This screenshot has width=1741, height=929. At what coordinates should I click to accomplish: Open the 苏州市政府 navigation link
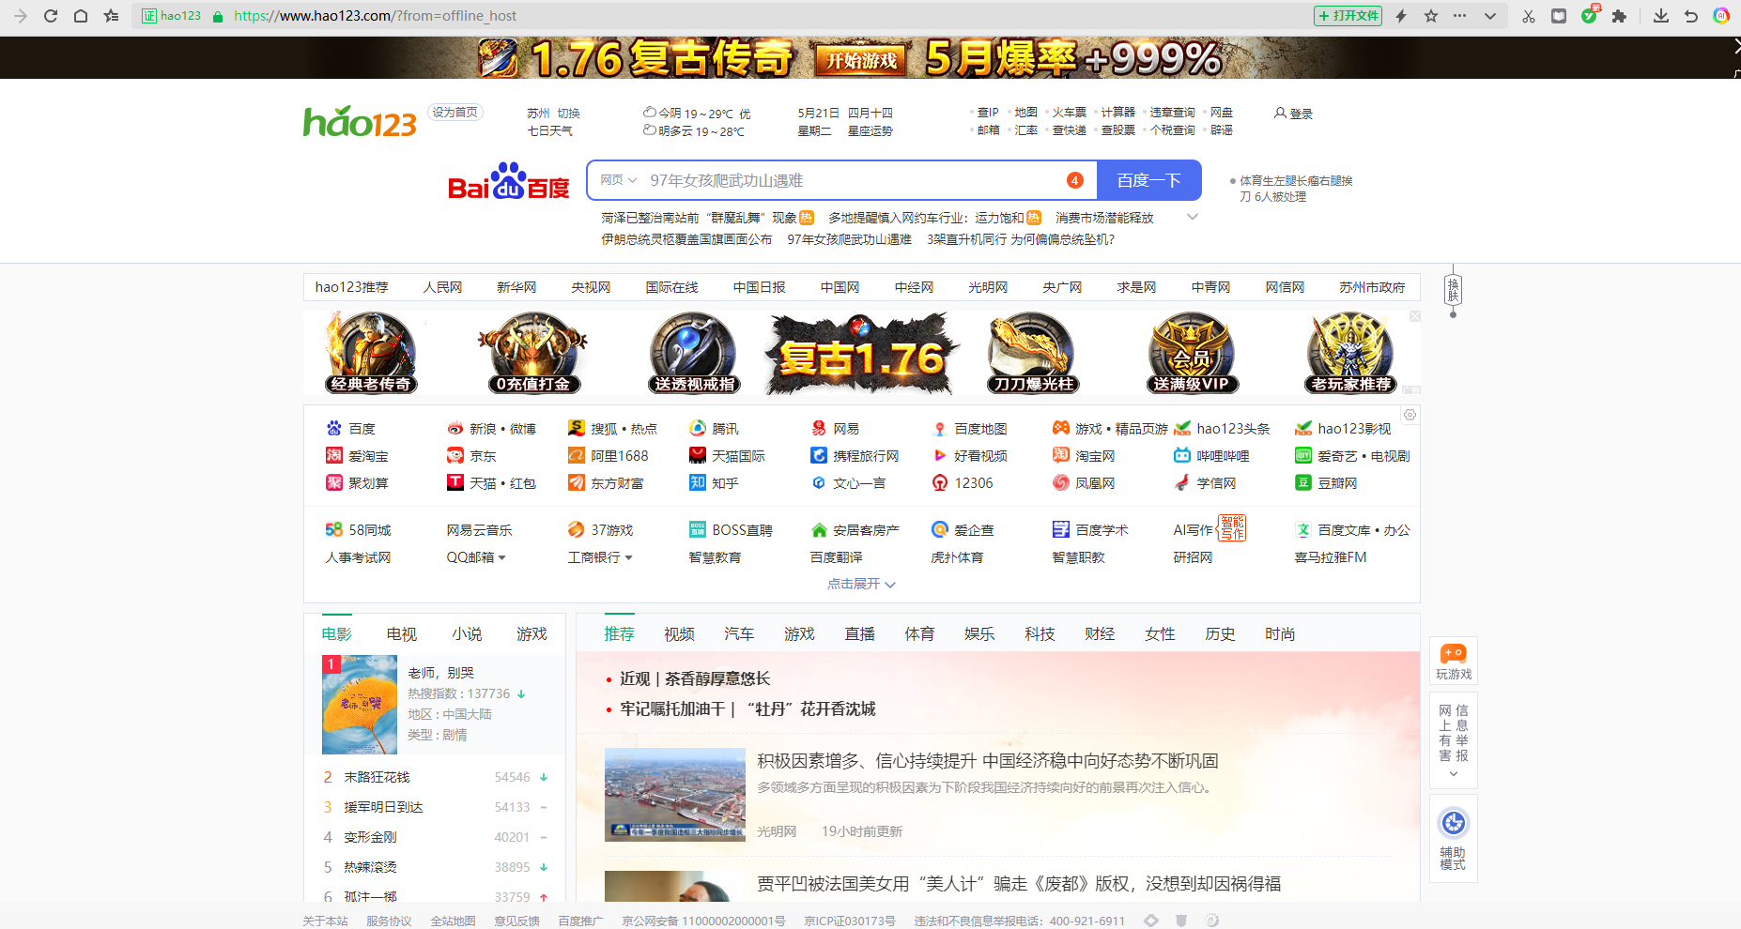1372,287
